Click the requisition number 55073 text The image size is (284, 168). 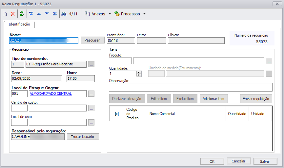(x=262, y=42)
